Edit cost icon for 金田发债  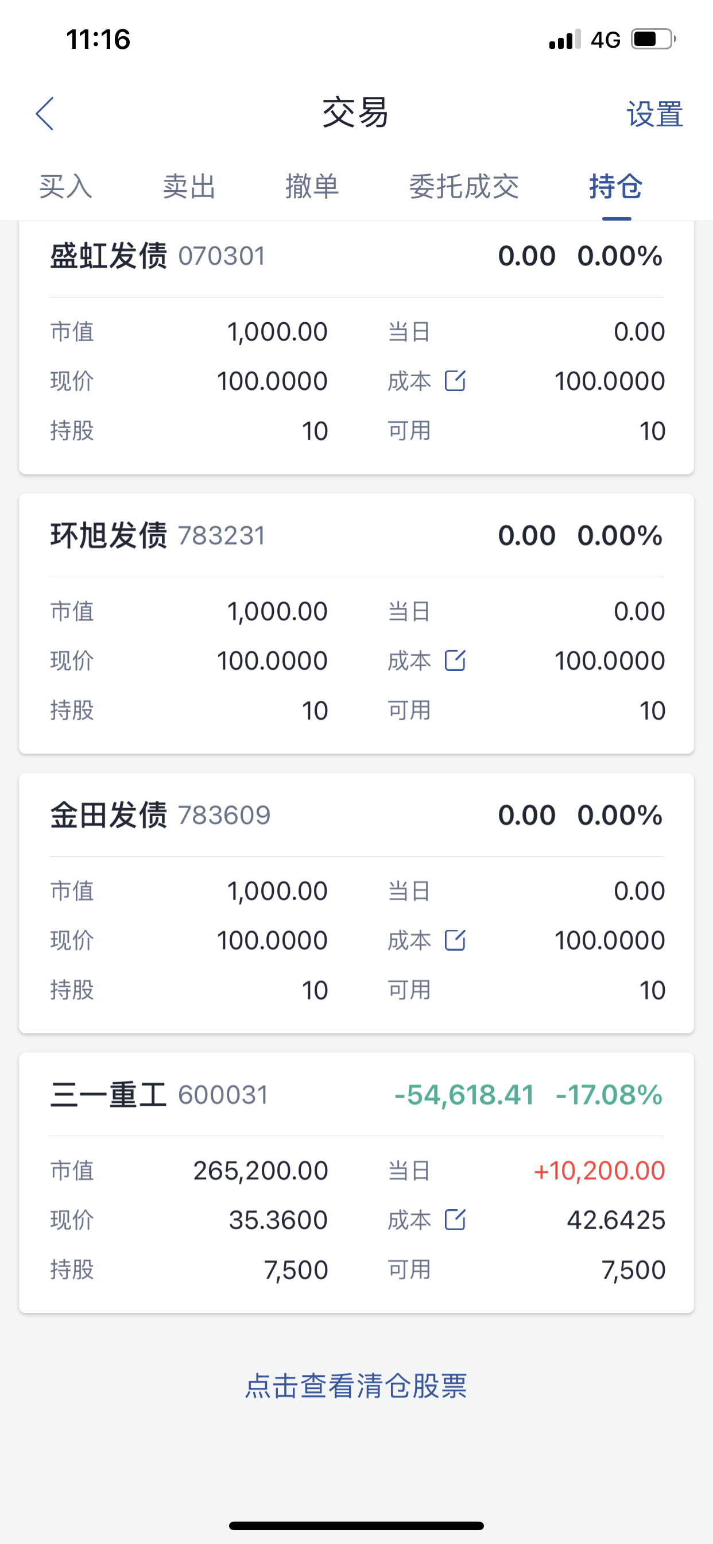pos(455,940)
